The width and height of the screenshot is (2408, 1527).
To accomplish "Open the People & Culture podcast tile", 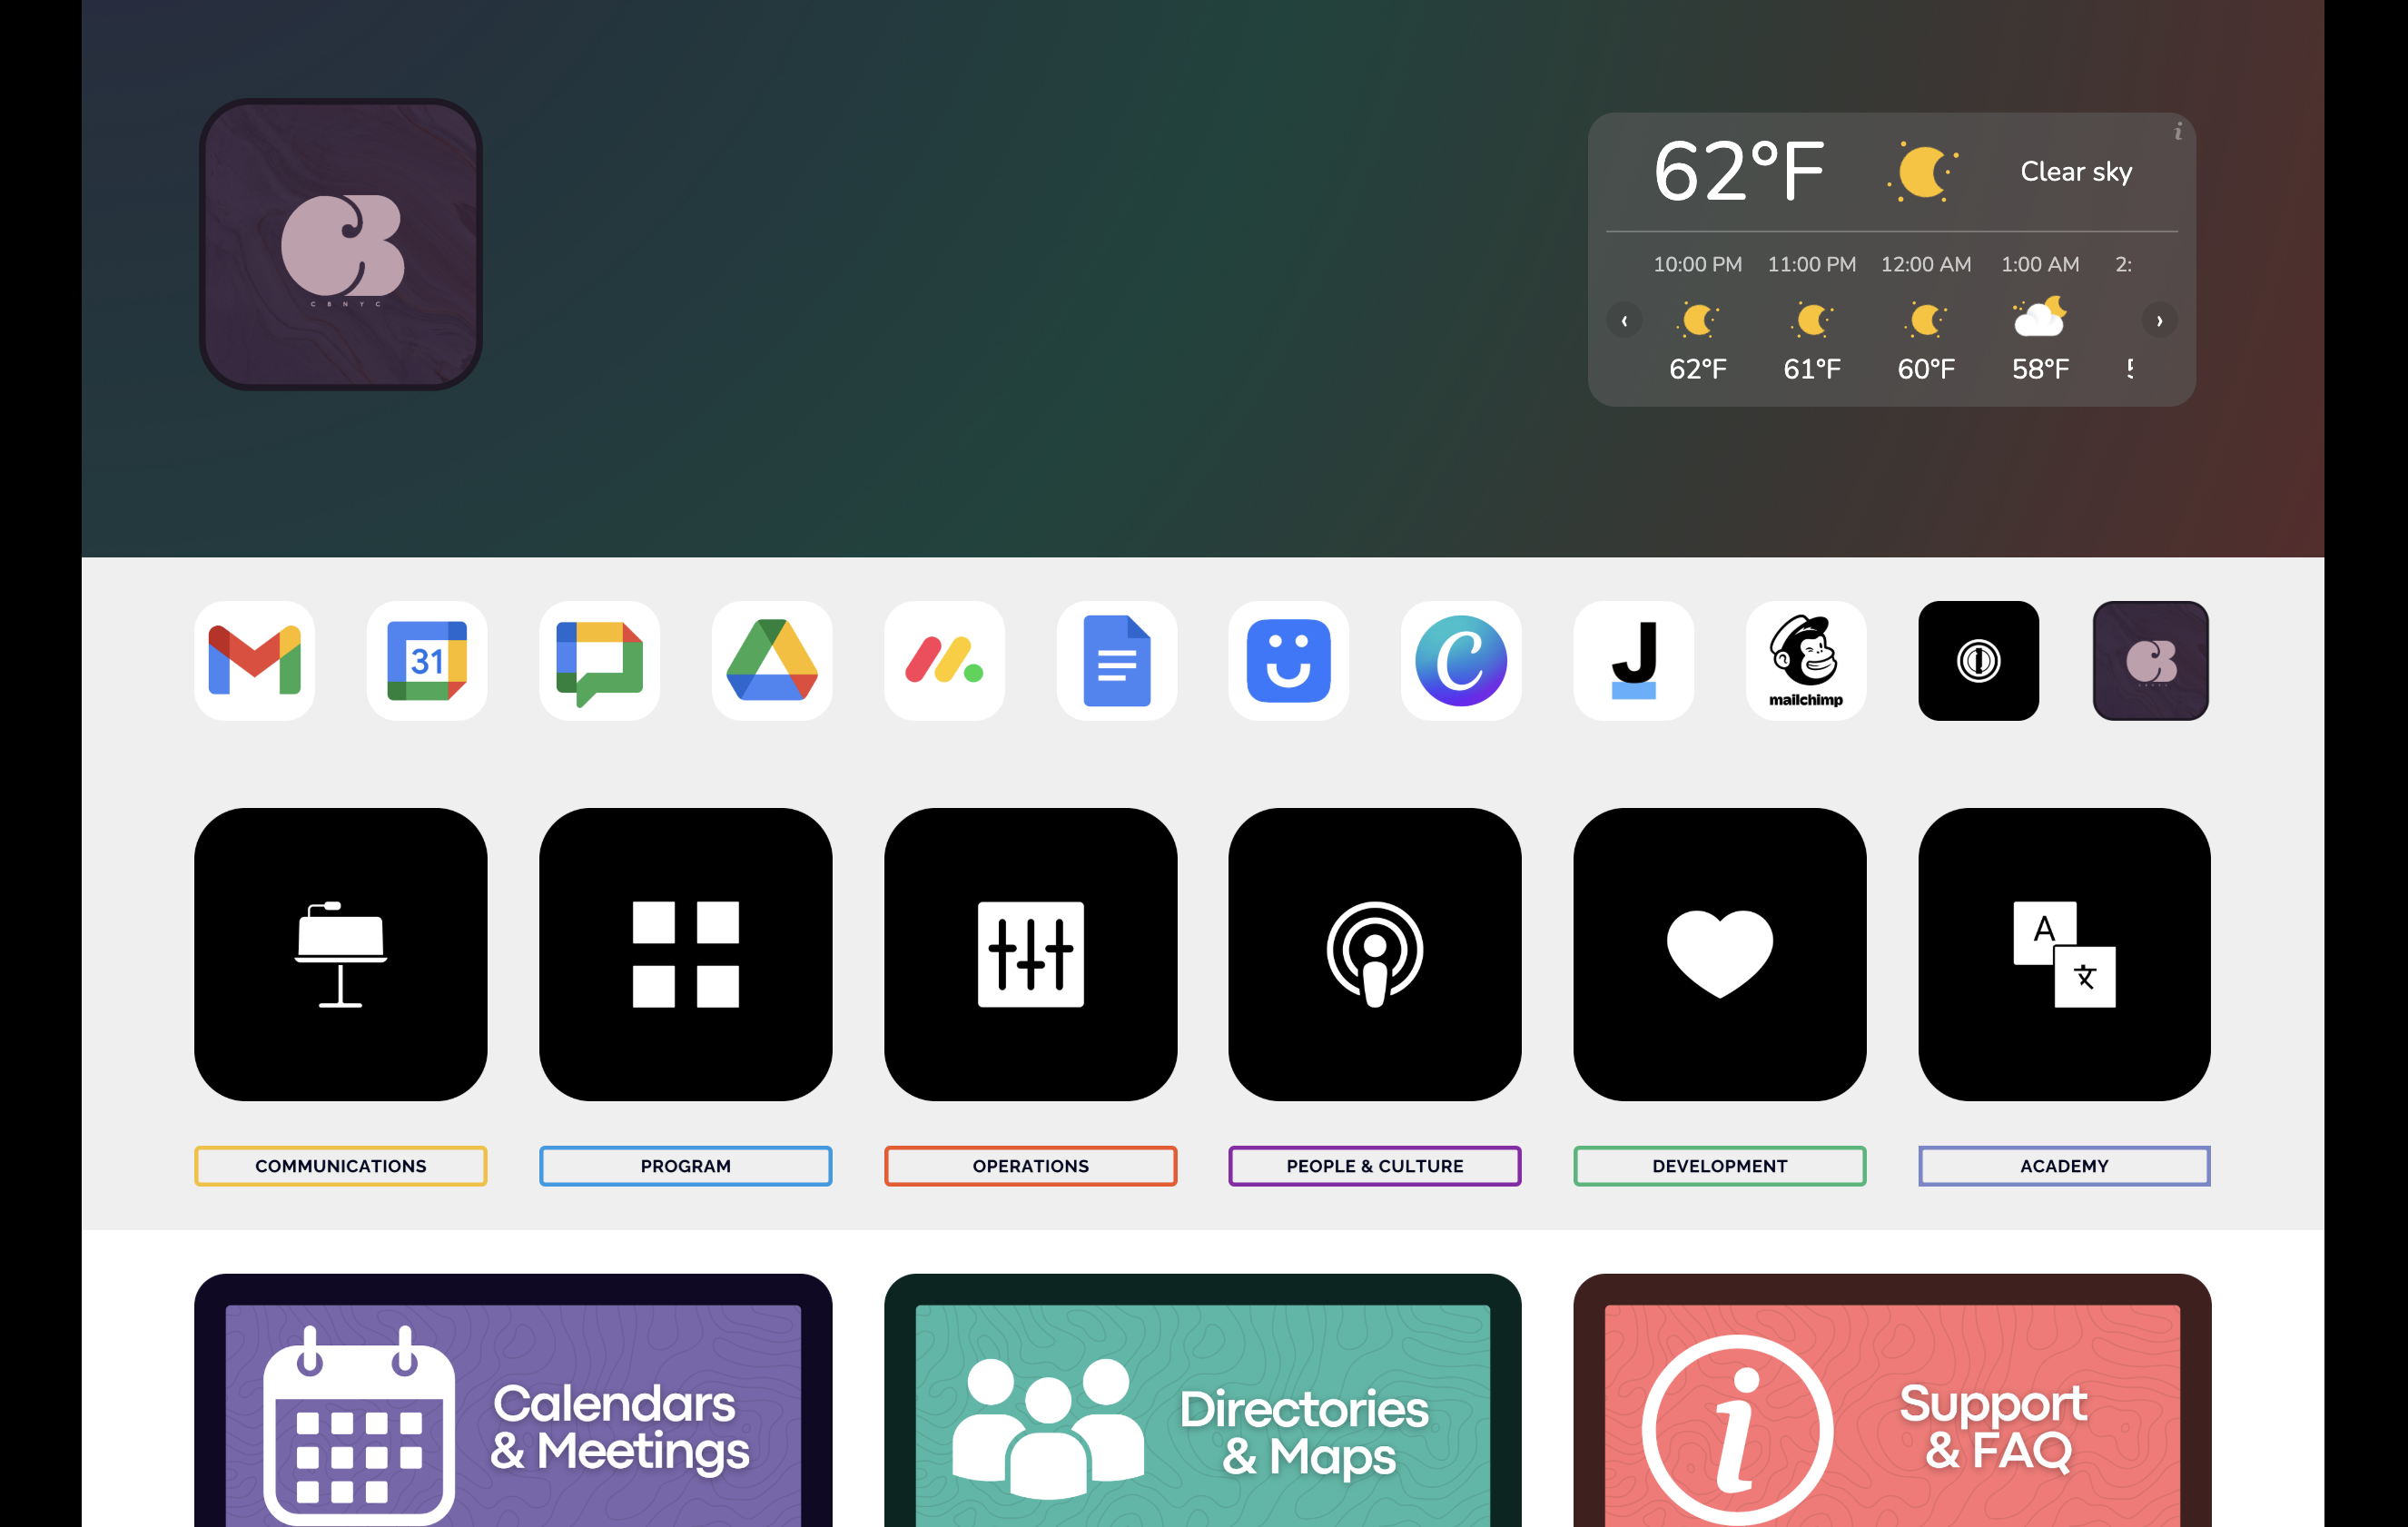I will coord(1374,953).
